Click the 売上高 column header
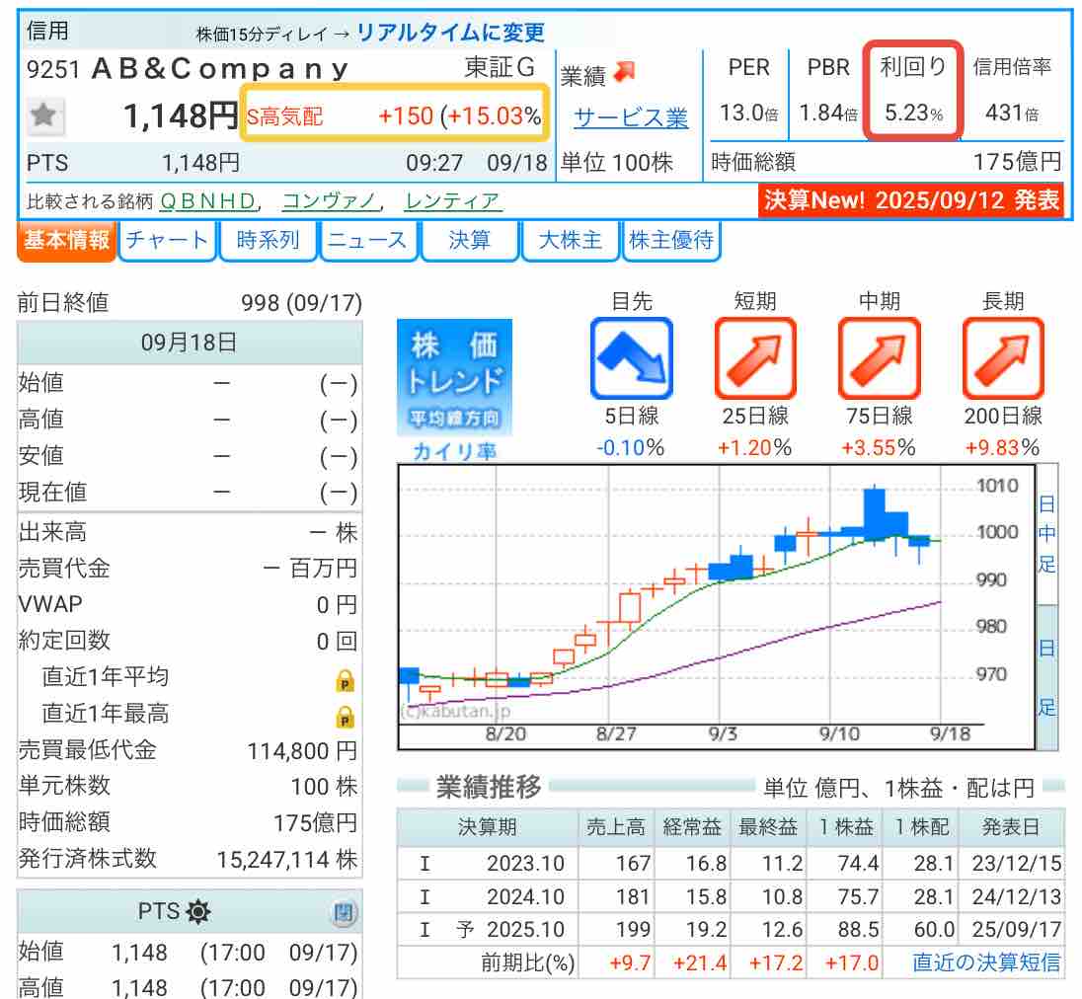Image resolution: width=1082 pixels, height=999 pixels. pos(615,826)
